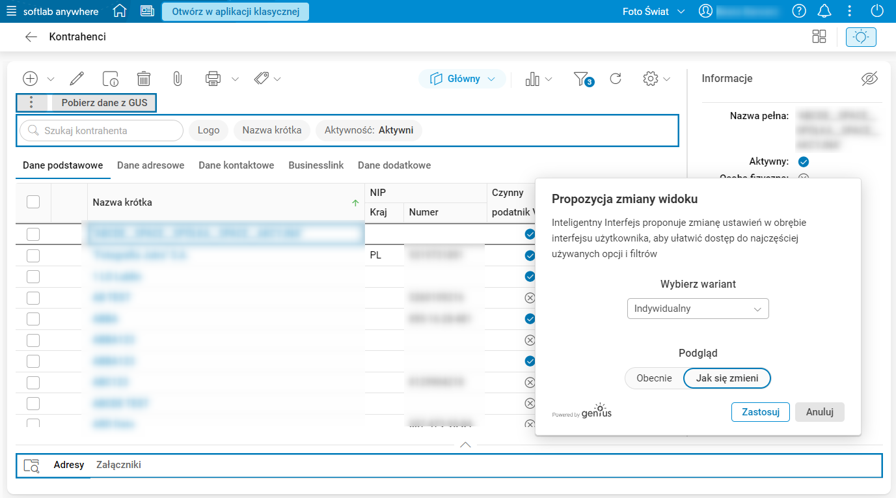The height and width of the screenshot is (498, 896).
Task: Open the hamburger main menu
Action: (x=11, y=11)
